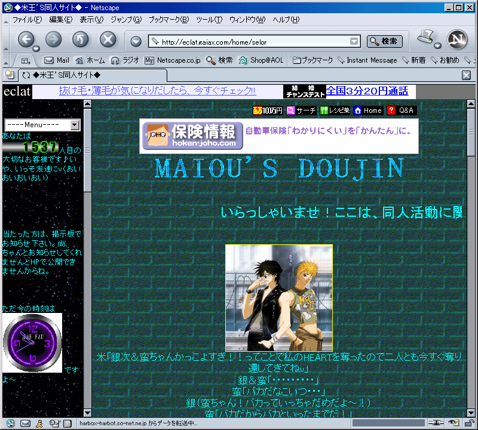Click the レシピ集 icon link

click(x=335, y=110)
